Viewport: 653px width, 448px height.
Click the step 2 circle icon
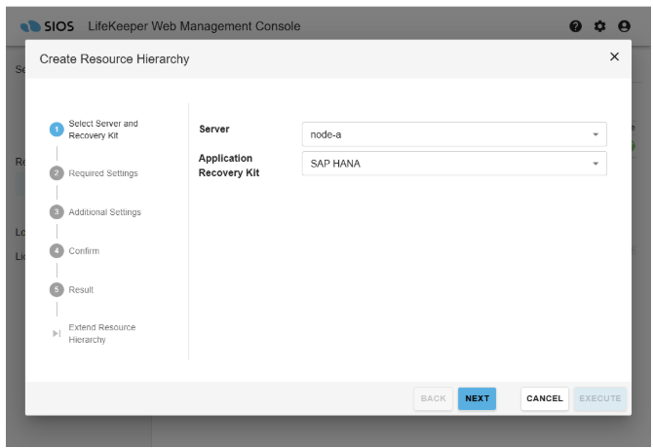point(57,173)
